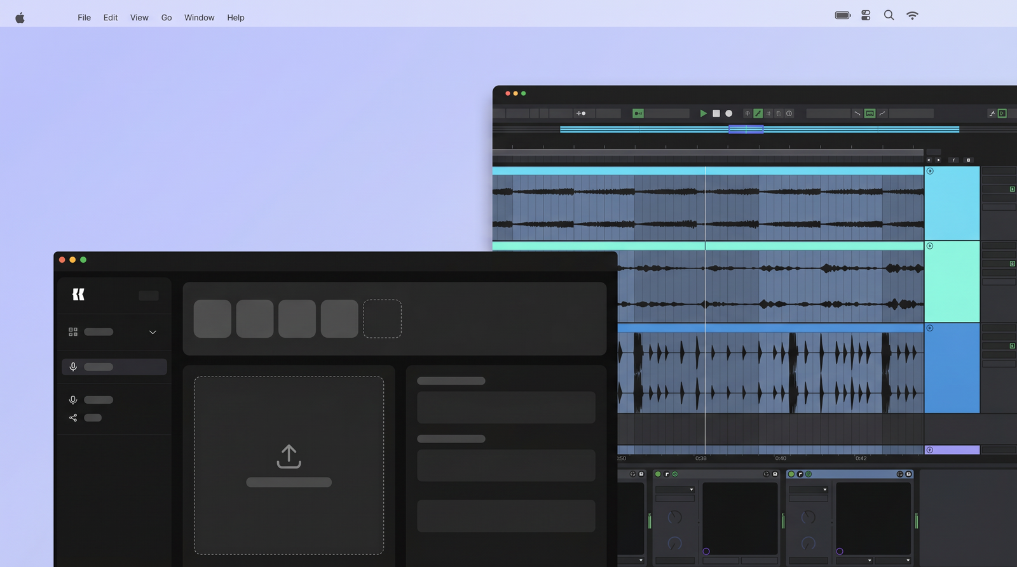Click the left arrow above track headers
The image size is (1017, 567).
[929, 160]
